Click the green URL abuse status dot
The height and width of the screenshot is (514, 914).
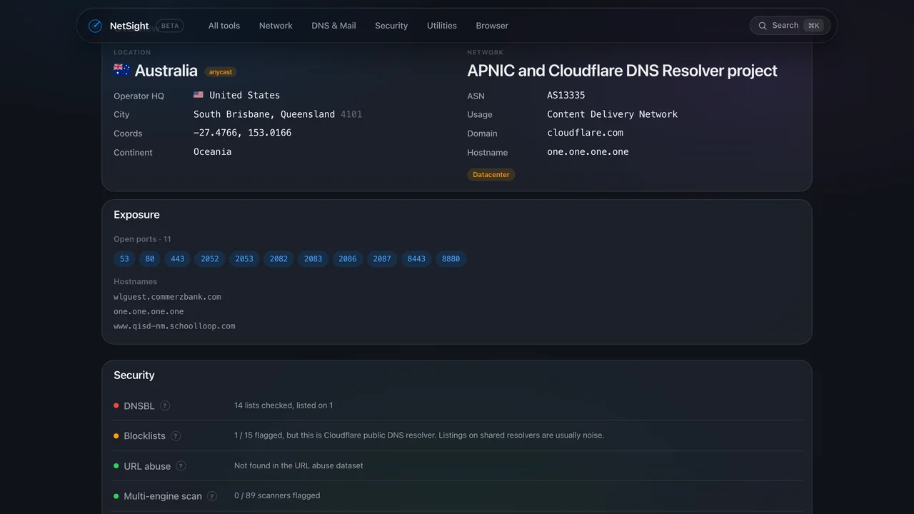[x=116, y=466]
